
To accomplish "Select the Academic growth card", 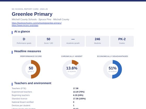I will tap(73, 41).
